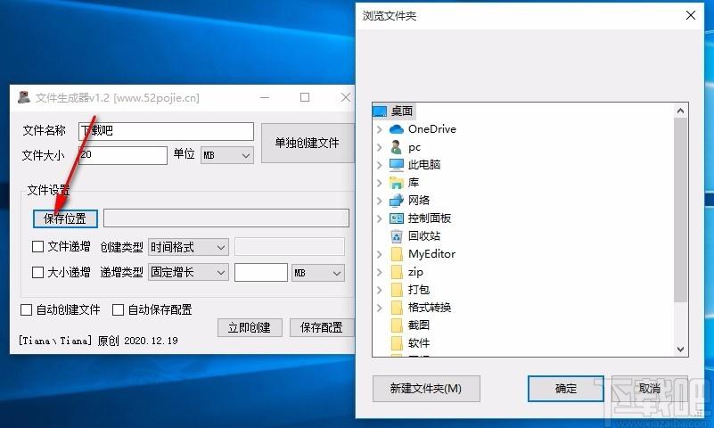Click the 控制面板 icon
Image resolution: width=714 pixels, height=428 pixels.
coord(397,218)
